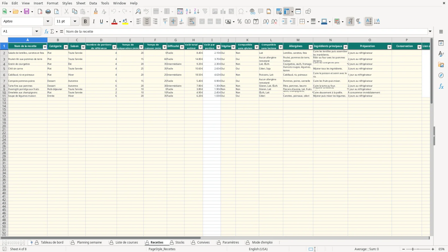Switch to Liste de courses tab

(127, 242)
